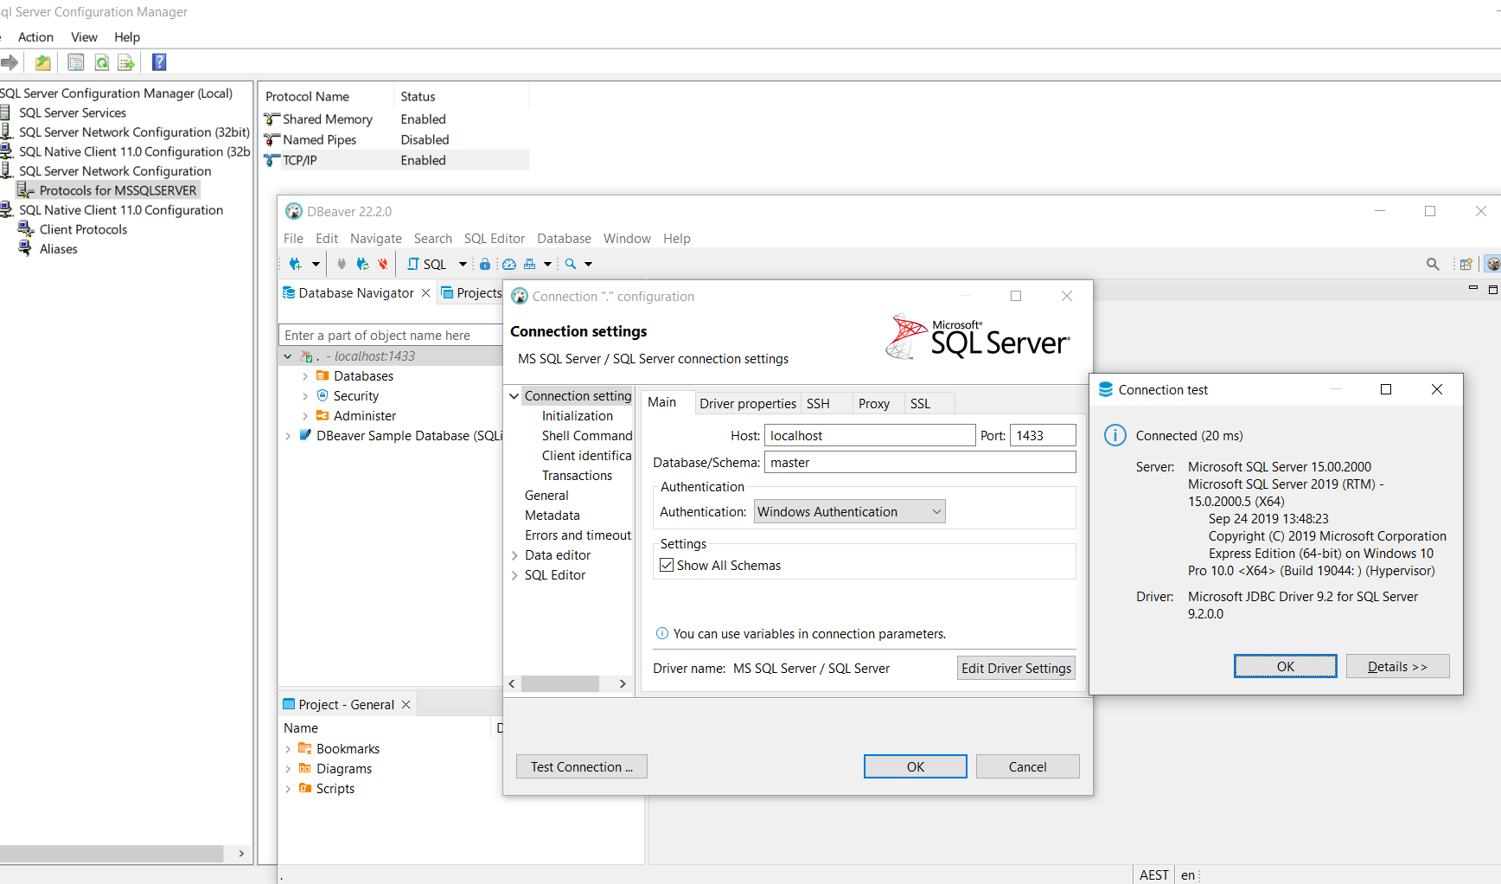Collapse the localhost:1433 connection node
This screenshot has width=1501, height=884.
point(288,356)
